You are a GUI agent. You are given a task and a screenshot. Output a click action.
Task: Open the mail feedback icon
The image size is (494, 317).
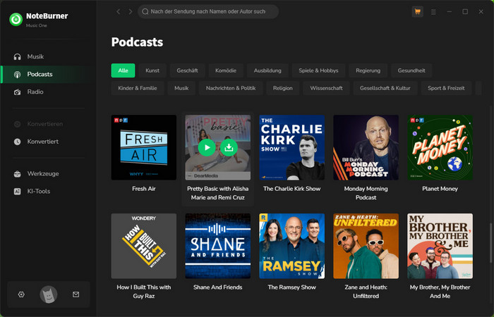click(76, 294)
